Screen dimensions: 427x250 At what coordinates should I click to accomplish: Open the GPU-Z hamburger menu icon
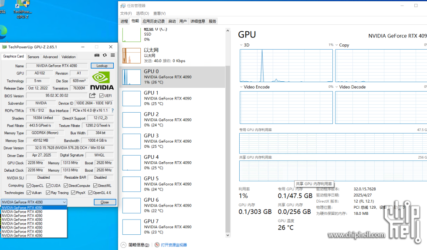click(x=113, y=55)
